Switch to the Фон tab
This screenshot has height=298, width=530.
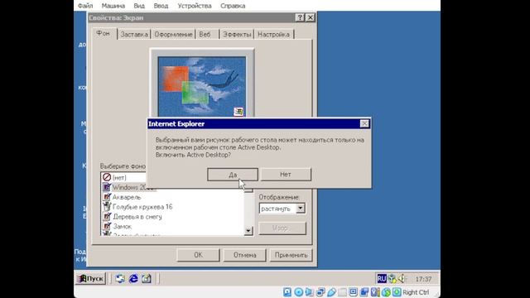[x=104, y=33]
